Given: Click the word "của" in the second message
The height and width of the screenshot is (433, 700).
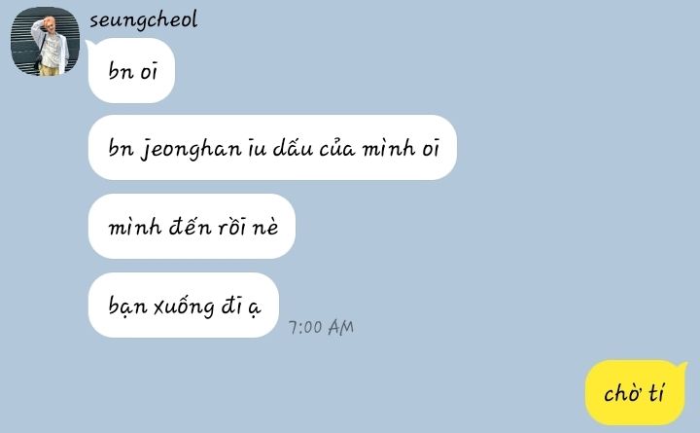Looking at the screenshot, I should [x=337, y=148].
